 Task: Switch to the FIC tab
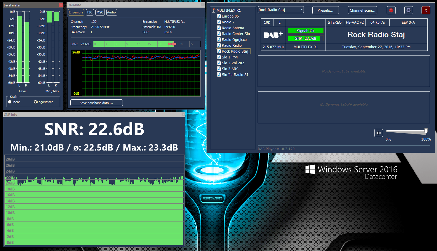click(x=90, y=12)
